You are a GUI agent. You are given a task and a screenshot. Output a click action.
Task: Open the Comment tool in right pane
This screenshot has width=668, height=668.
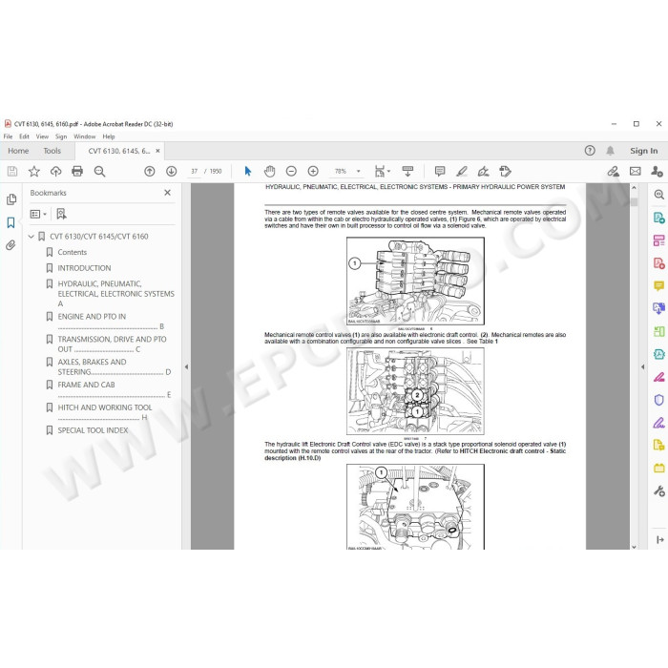tap(658, 285)
